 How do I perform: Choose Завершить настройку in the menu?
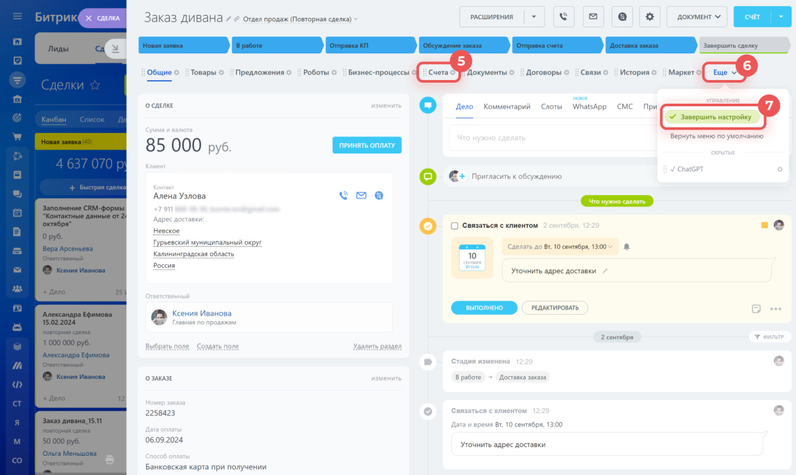click(x=712, y=117)
